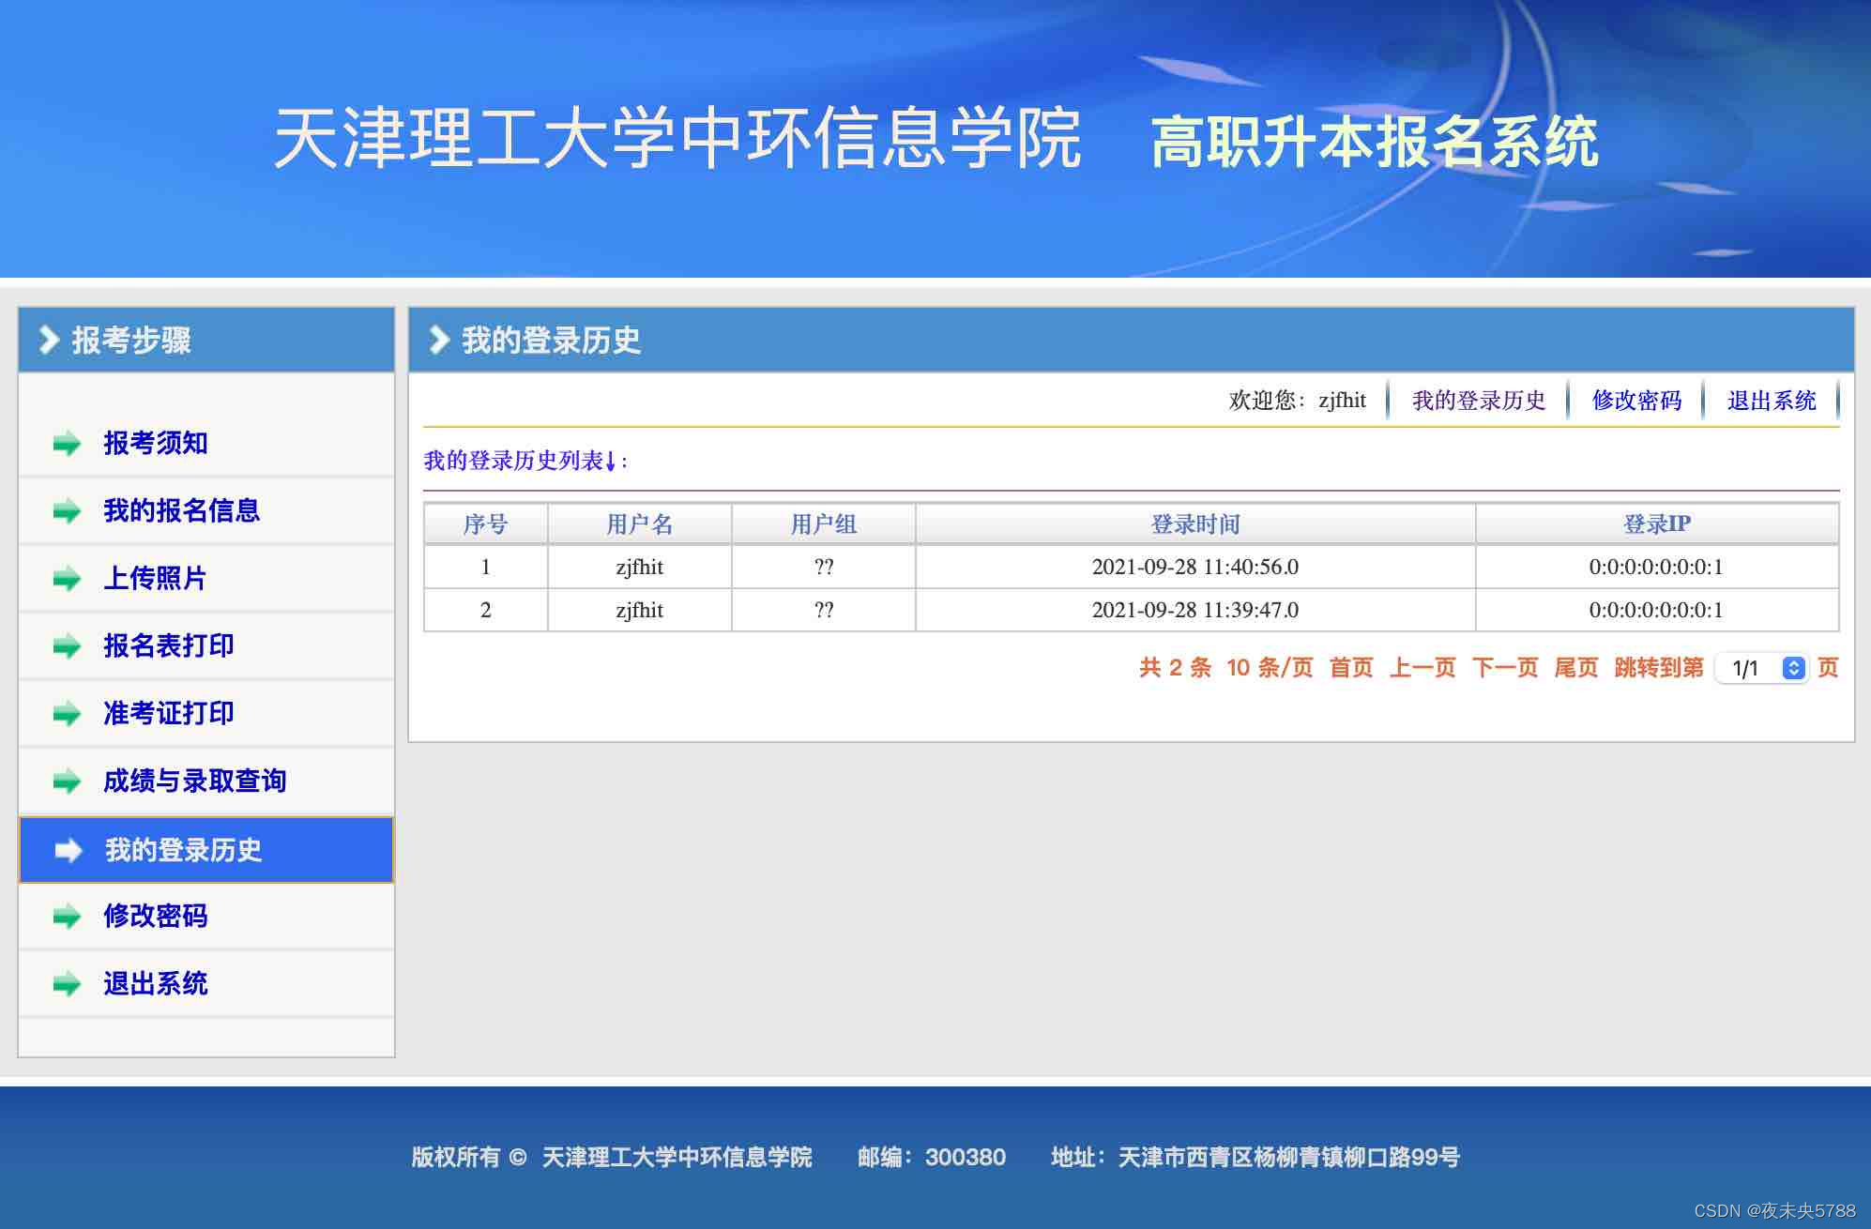Image resolution: width=1871 pixels, height=1229 pixels.
Task: Click the 用户名 column header
Action: click(639, 523)
